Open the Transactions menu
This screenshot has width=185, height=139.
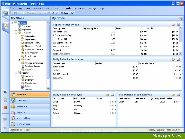click(80, 8)
